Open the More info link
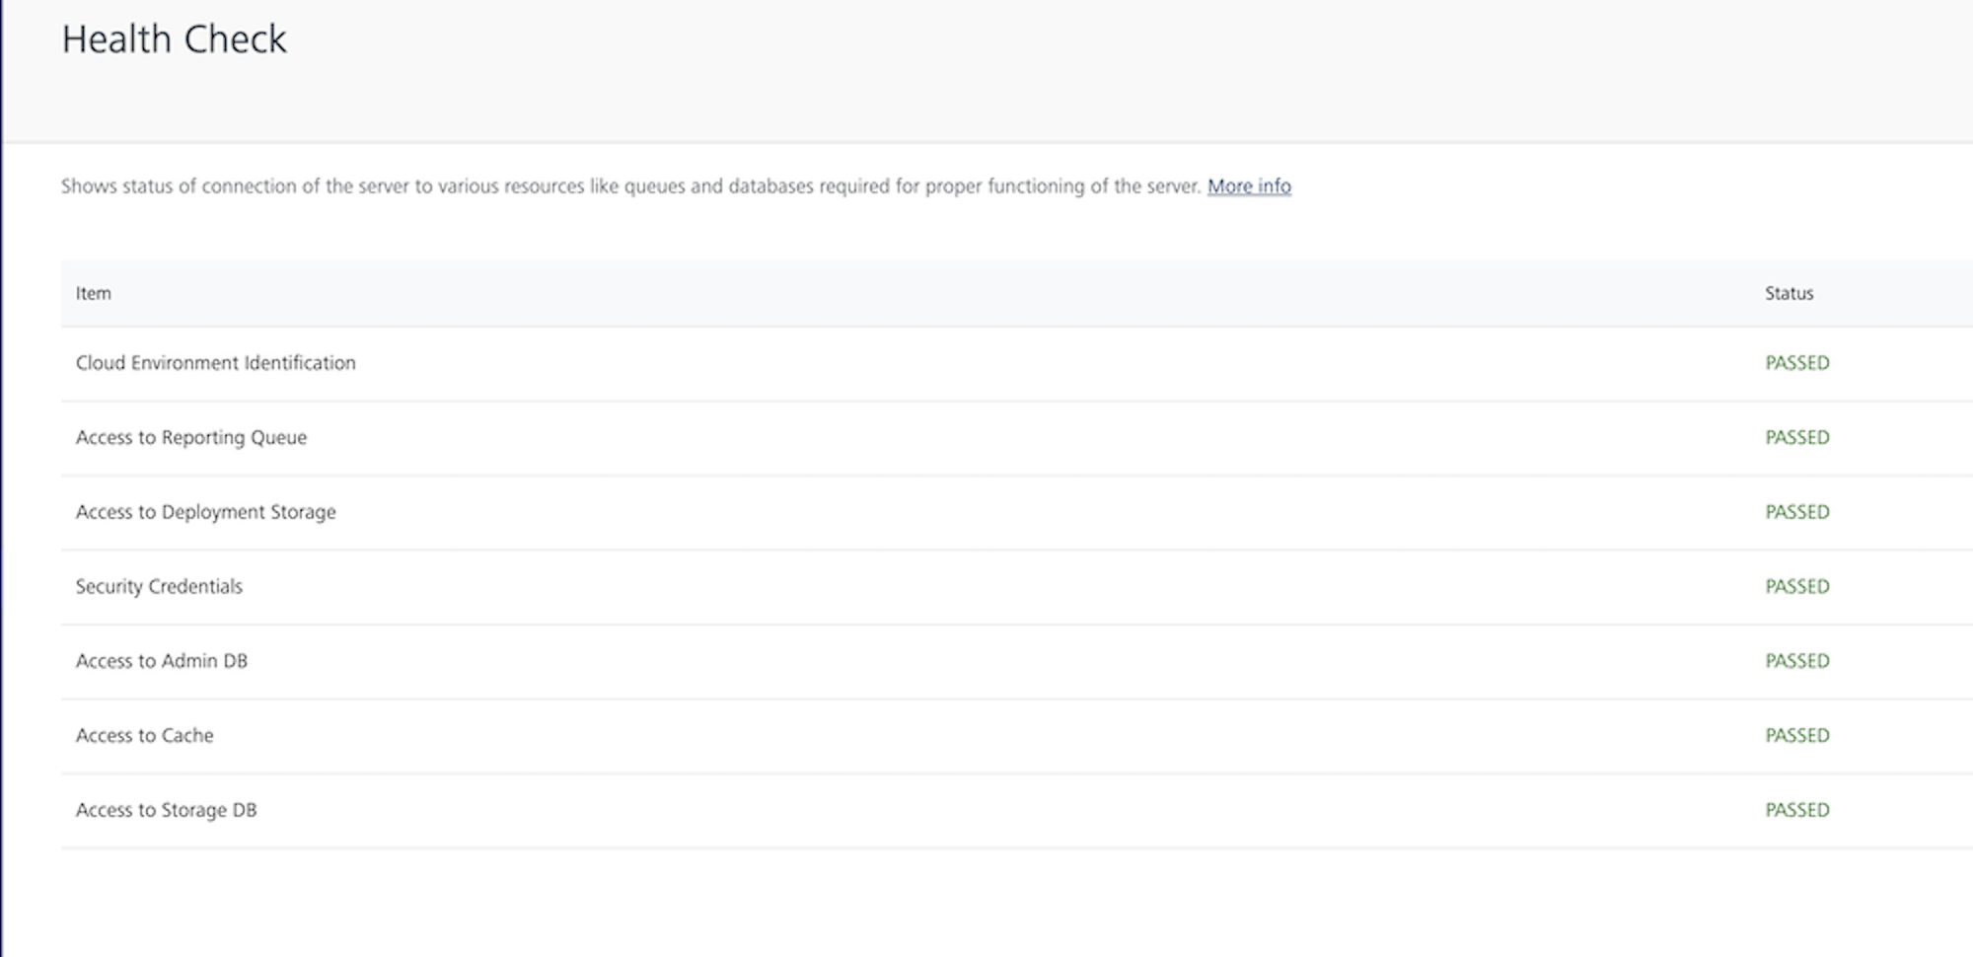Viewport: 1973px width, 957px height. (1249, 186)
